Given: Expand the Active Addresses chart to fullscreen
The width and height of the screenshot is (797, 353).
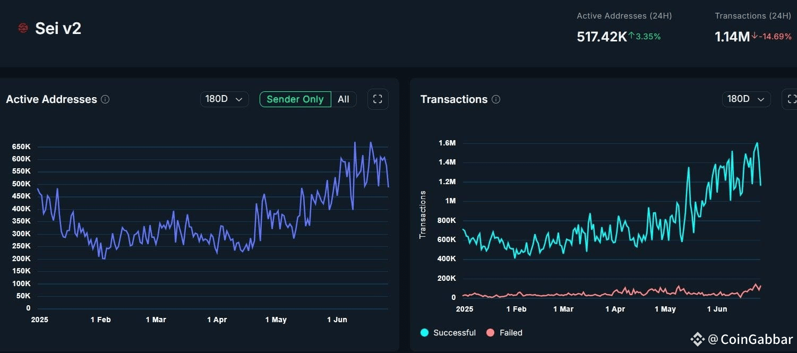Looking at the screenshot, I should pos(378,99).
